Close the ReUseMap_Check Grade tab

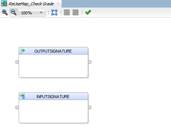point(58,3)
